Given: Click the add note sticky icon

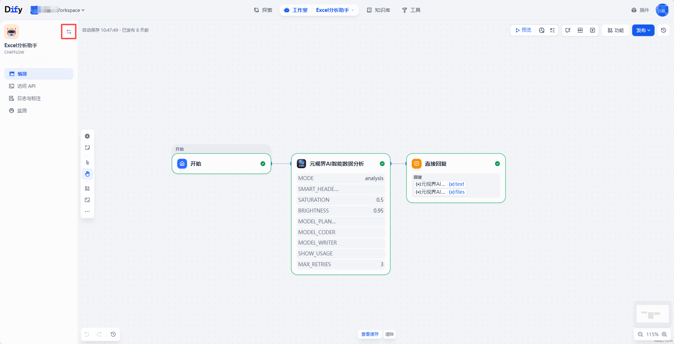Looking at the screenshot, I should coord(87,148).
